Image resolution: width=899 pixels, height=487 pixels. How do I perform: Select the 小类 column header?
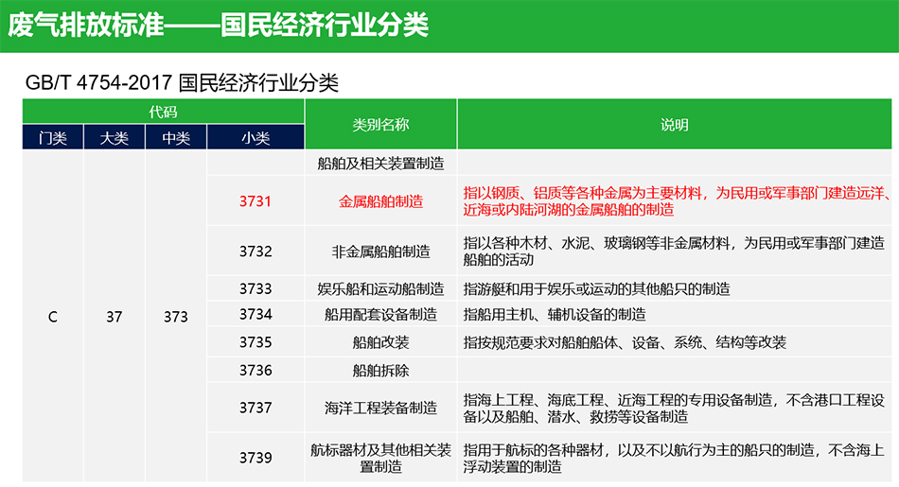(x=256, y=138)
